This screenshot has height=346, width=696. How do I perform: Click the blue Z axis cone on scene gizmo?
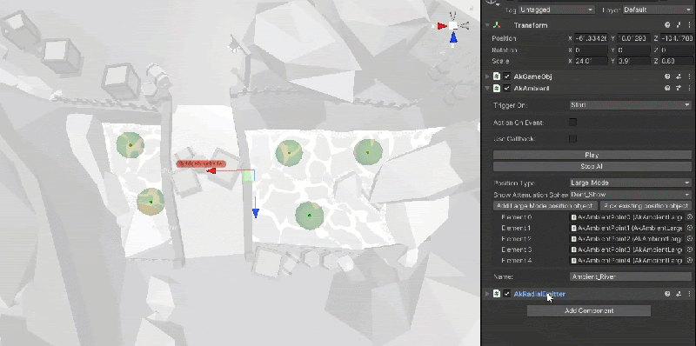[453, 38]
